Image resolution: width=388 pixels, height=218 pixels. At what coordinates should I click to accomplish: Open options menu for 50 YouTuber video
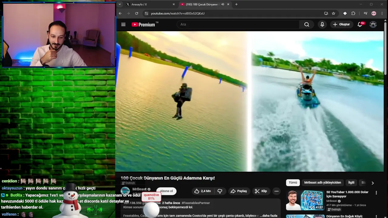click(x=376, y=193)
